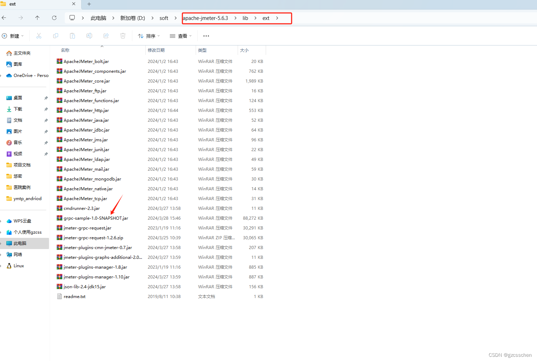Open a new tab with plus button
The height and width of the screenshot is (361, 537).
(x=89, y=4)
